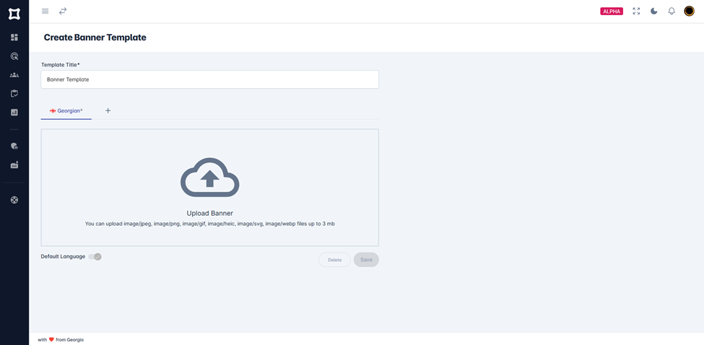This screenshot has height=345, width=704.
Task: Click the Upload Banner text
Action: pos(209,214)
